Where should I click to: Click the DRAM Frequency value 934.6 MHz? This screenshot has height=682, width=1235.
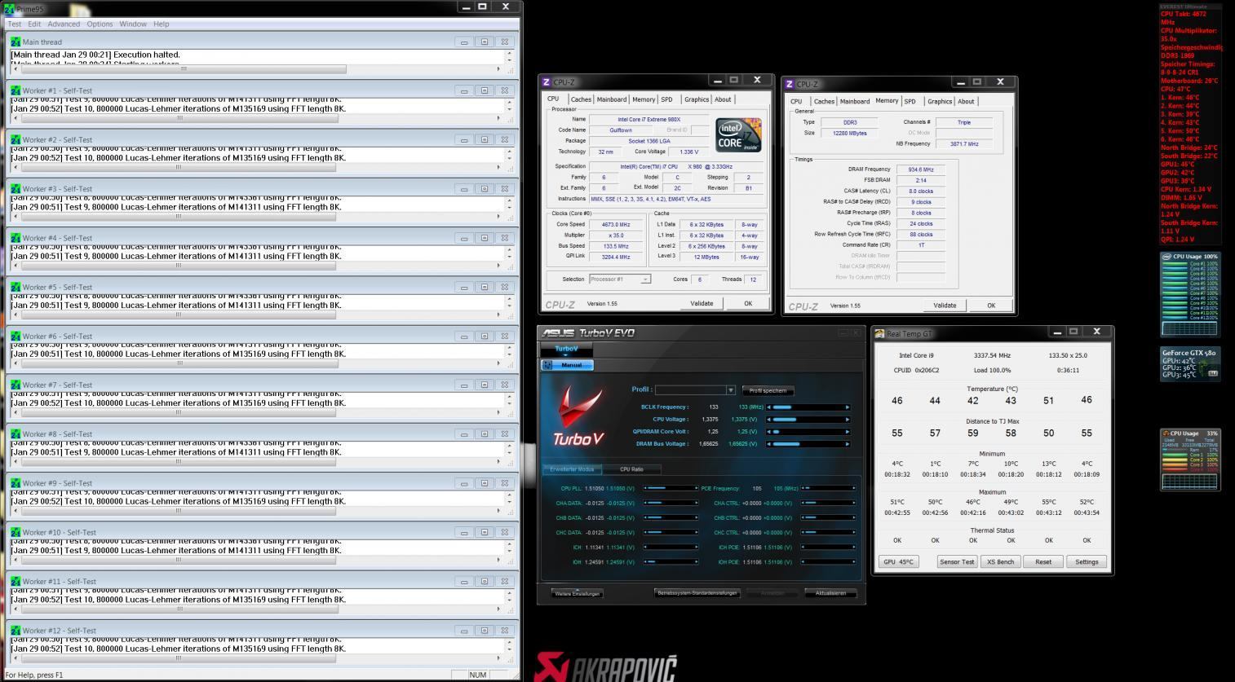click(x=921, y=169)
